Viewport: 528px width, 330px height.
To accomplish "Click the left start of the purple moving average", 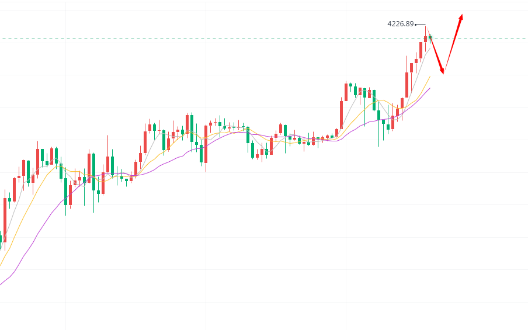I will tap(1, 284).
